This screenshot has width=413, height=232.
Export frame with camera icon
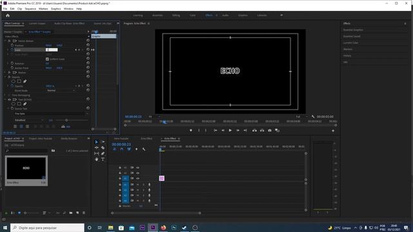pyautogui.click(x=270, y=130)
